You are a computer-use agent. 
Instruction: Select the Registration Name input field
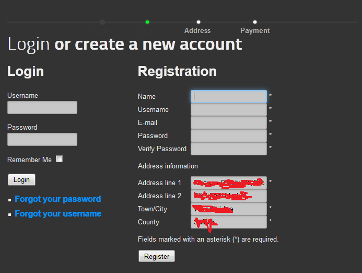click(229, 96)
